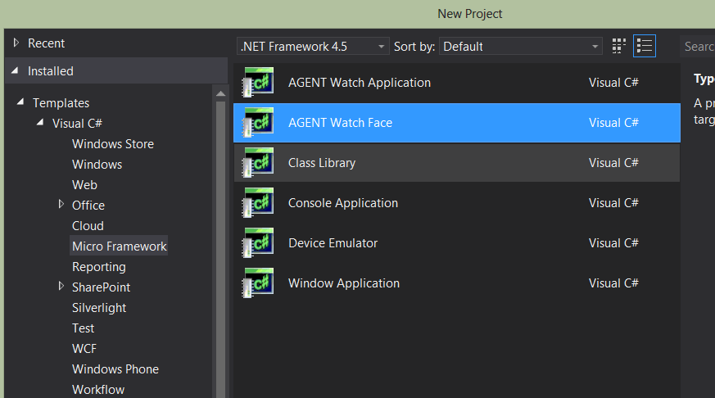Click the AGENT Watch Application template icon

click(x=258, y=83)
